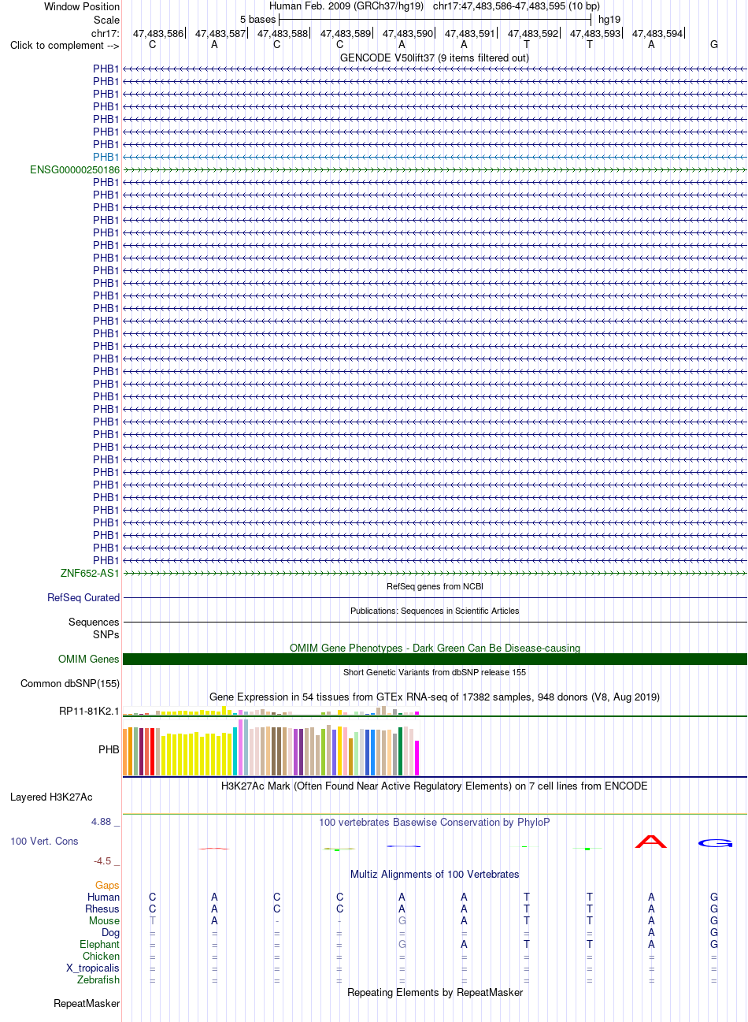Screen dimensions: 748x1022
Task: Click position label 47,483,594 on the ruler
Action: (657, 33)
